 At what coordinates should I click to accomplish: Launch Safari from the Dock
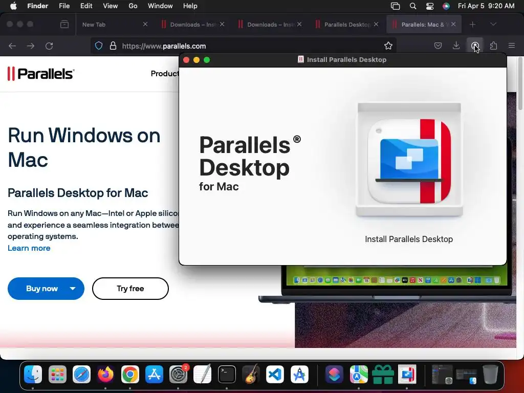pyautogui.click(x=81, y=374)
